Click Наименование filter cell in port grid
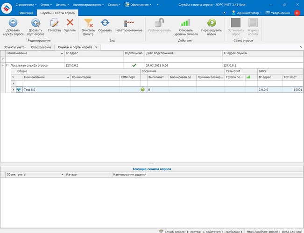 [47, 84]
